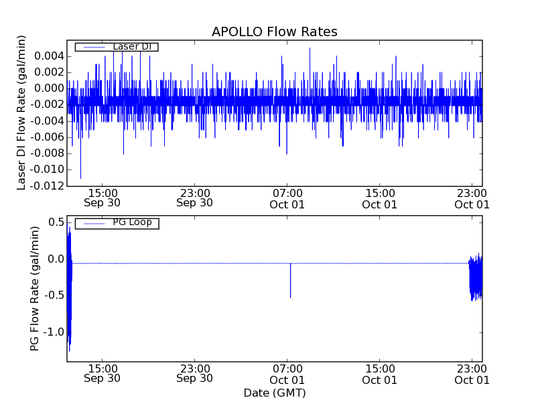Image resolution: width=536 pixels, height=402 pixels.
Task: Click the 0.5 tick on PG Flow axis
Action: coord(56,222)
